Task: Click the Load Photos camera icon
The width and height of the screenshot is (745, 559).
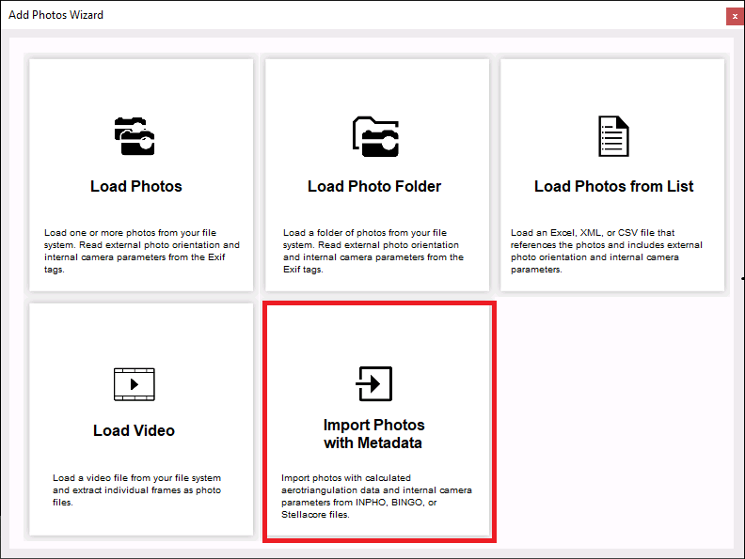Action: [135, 136]
